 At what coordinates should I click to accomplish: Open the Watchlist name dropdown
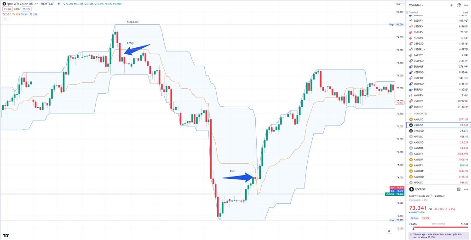point(416,5)
